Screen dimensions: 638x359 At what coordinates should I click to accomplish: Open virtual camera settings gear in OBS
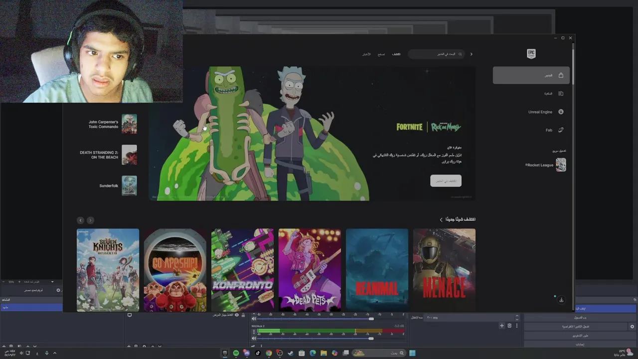click(632, 327)
